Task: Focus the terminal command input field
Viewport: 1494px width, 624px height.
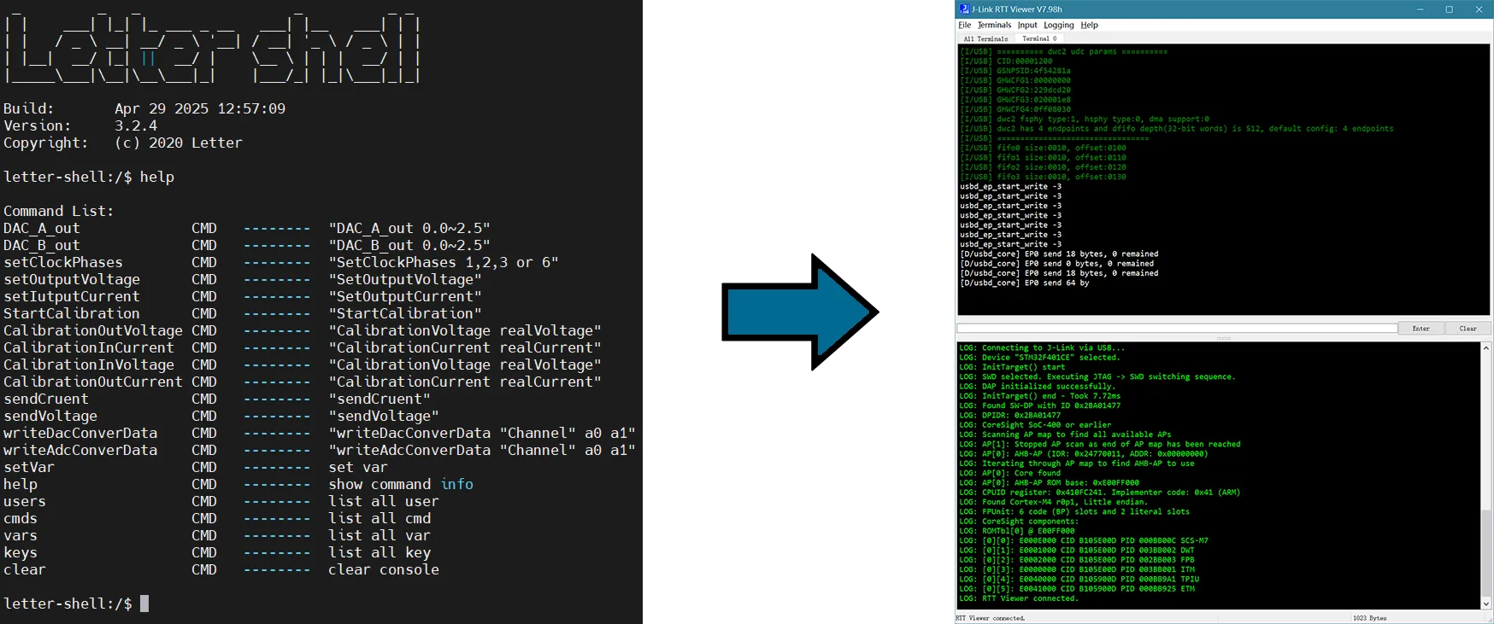Action: (1176, 329)
